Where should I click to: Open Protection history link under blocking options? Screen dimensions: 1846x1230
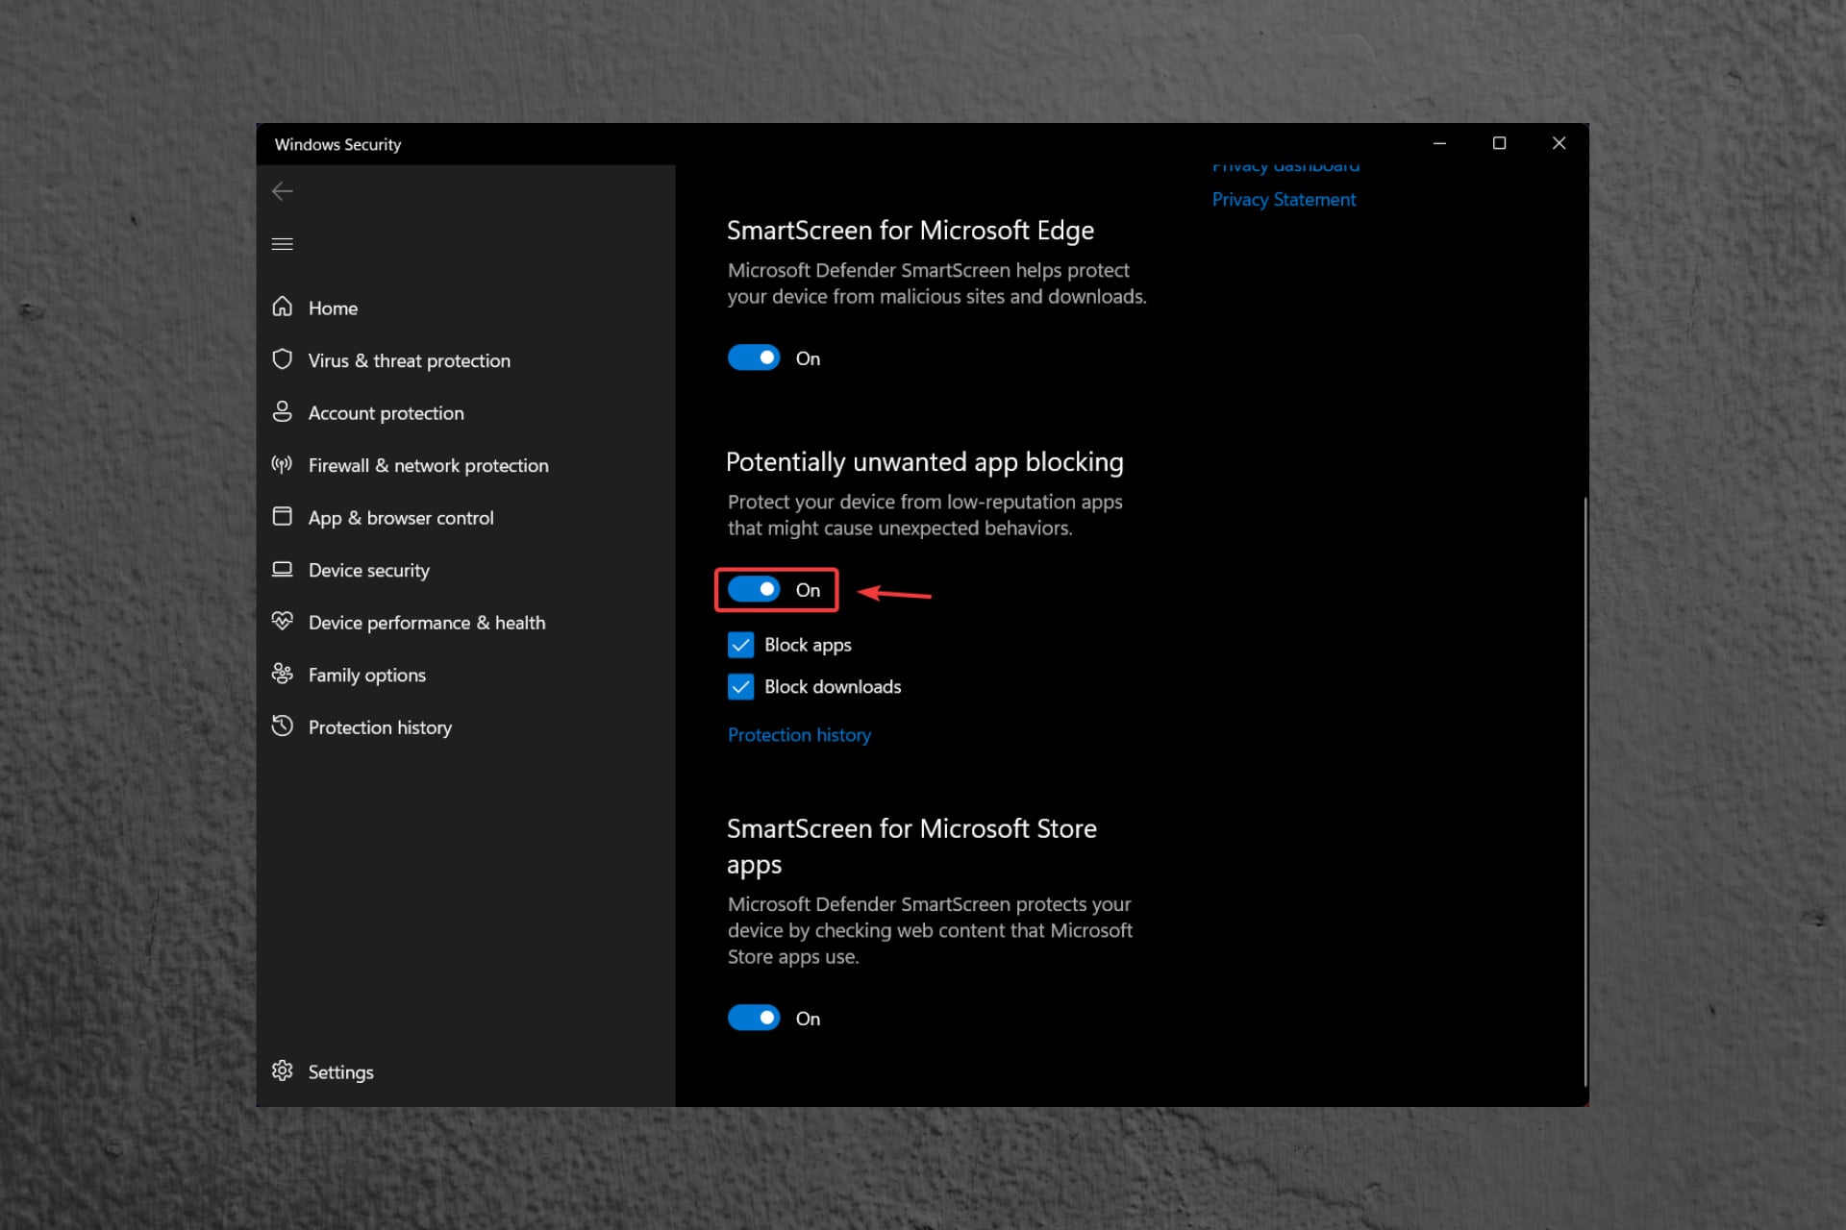tap(799, 735)
